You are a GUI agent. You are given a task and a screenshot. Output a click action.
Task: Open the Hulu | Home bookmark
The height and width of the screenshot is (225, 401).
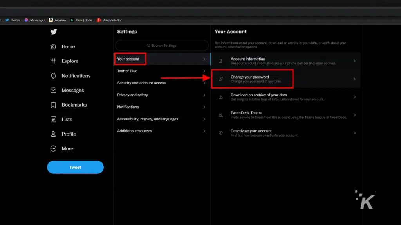point(81,20)
